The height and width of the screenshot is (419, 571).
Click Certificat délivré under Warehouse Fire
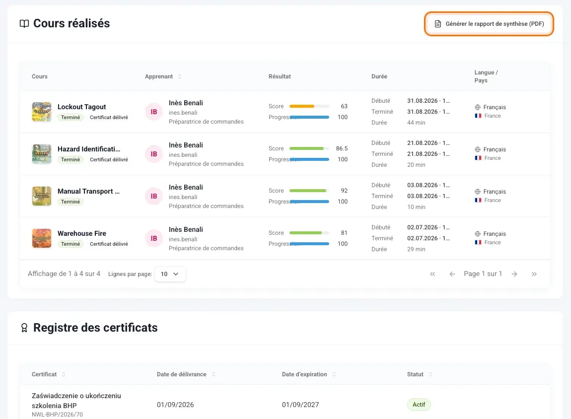109,244
